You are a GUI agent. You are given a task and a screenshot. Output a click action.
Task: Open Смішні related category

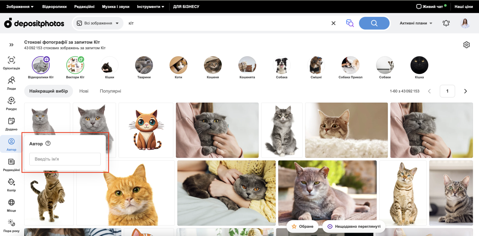click(316, 68)
